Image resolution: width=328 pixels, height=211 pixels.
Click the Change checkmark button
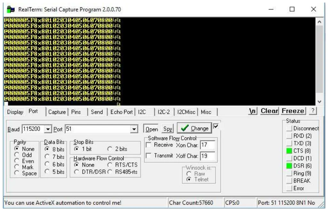[195, 128]
